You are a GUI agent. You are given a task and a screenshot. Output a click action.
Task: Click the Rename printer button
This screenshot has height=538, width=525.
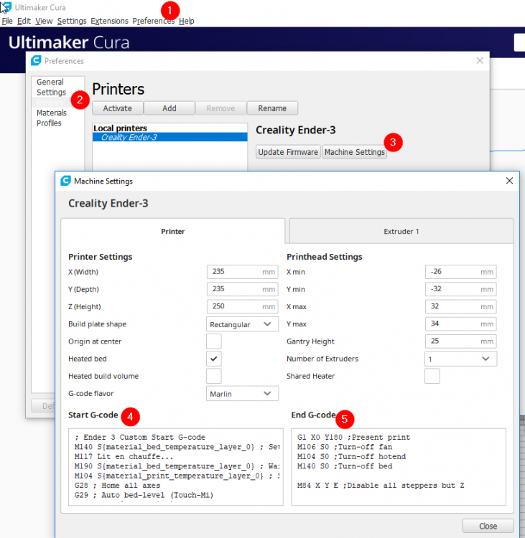(x=272, y=108)
